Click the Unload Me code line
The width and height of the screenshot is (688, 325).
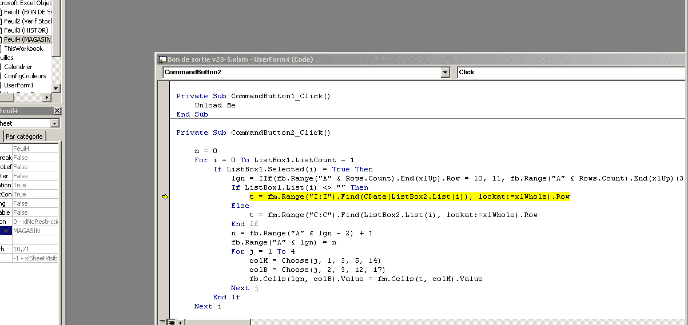point(215,105)
